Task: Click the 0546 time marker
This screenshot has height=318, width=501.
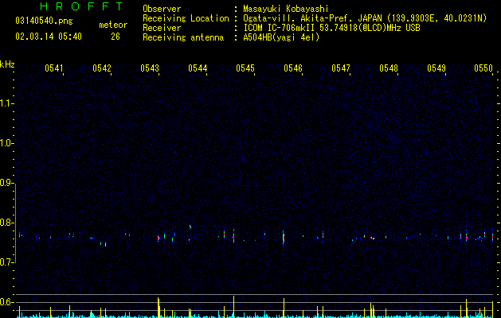Action: 293,68
